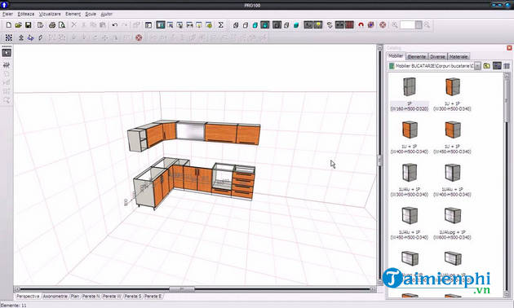Open the Fisier menu
Viewport: 514px width, 308px height.
(7, 14)
